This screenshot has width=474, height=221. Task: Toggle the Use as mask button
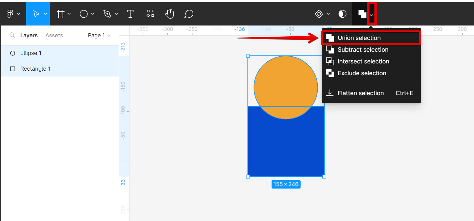(x=342, y=14)
